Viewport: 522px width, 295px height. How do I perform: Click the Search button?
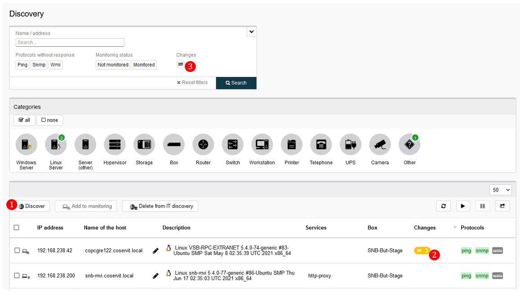click(x=236, y=83)
